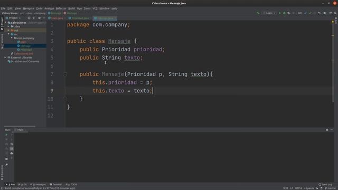Hide the Run panel with the minus icon
This screenshot has width=338, height=190.
pos(332,130)
